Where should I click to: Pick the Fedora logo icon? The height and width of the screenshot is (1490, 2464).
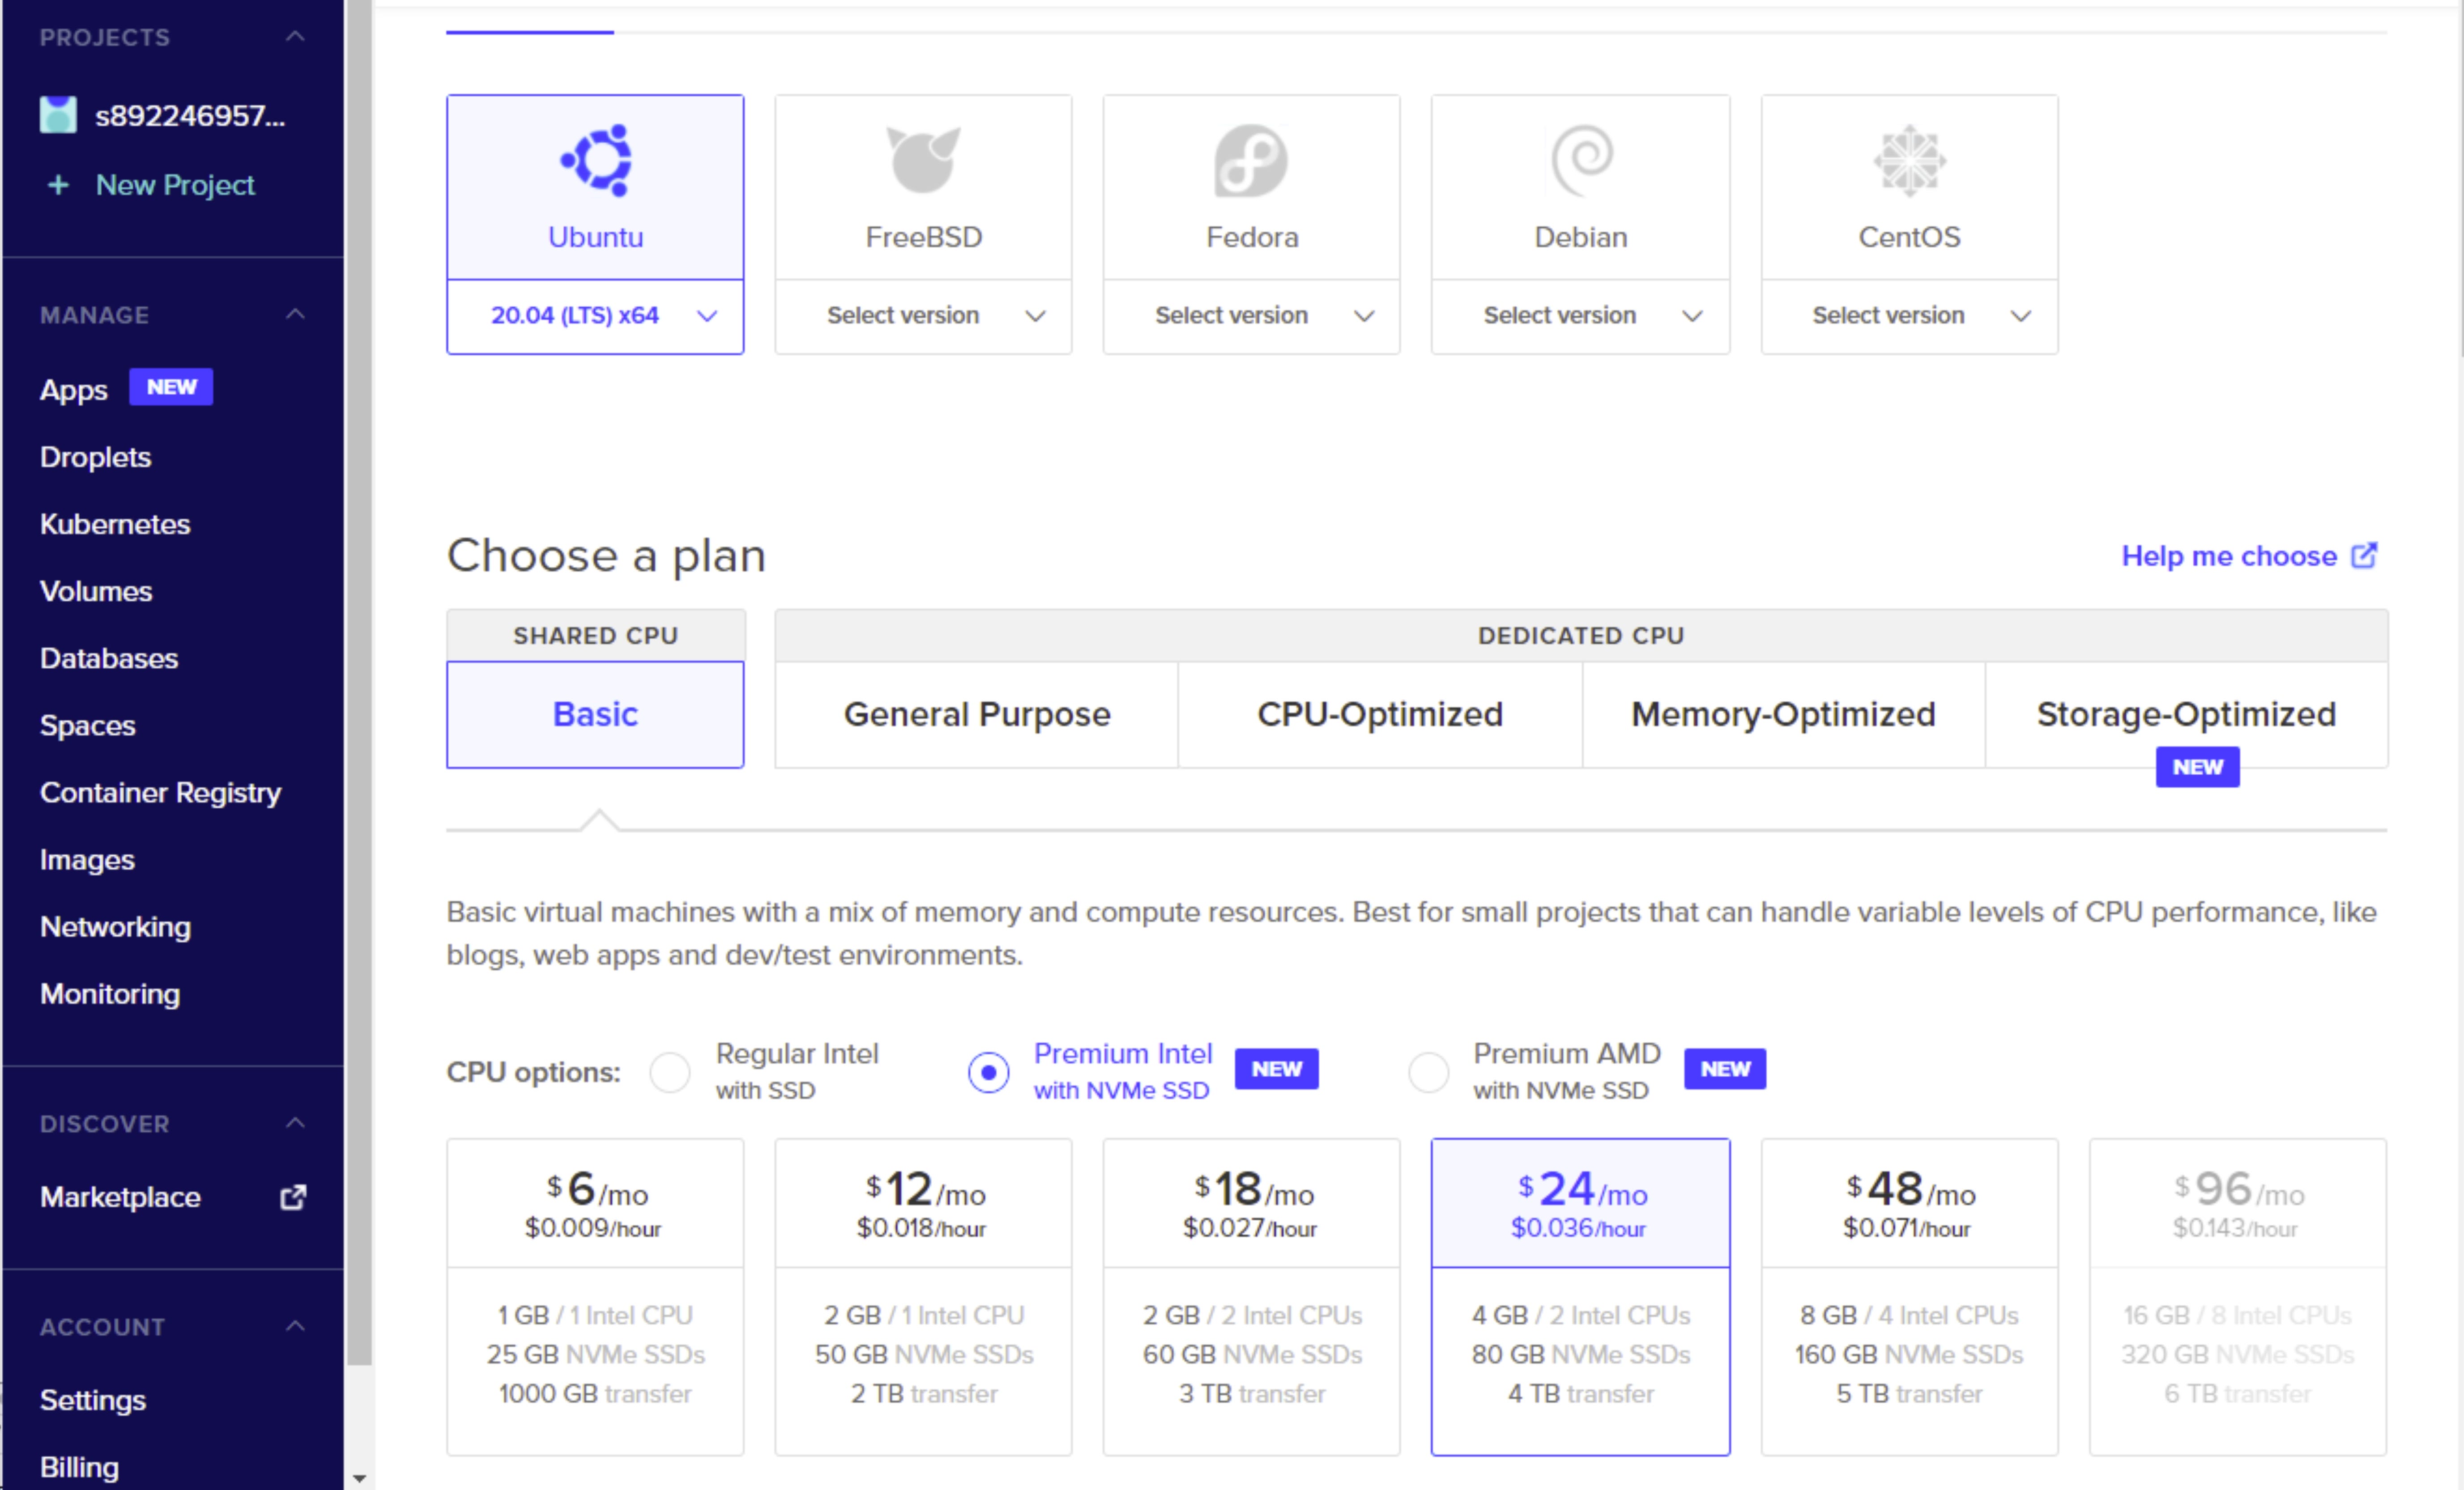(1251, 160)
